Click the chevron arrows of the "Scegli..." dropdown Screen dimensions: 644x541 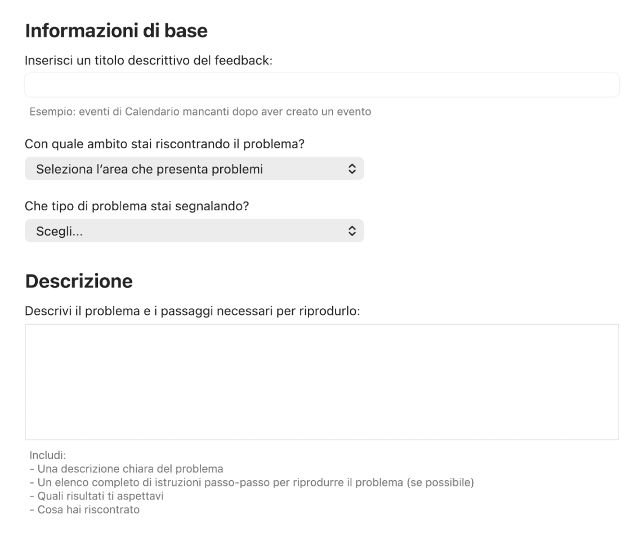352,230
